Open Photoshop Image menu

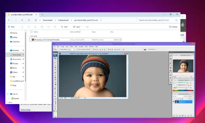[62, 46]
